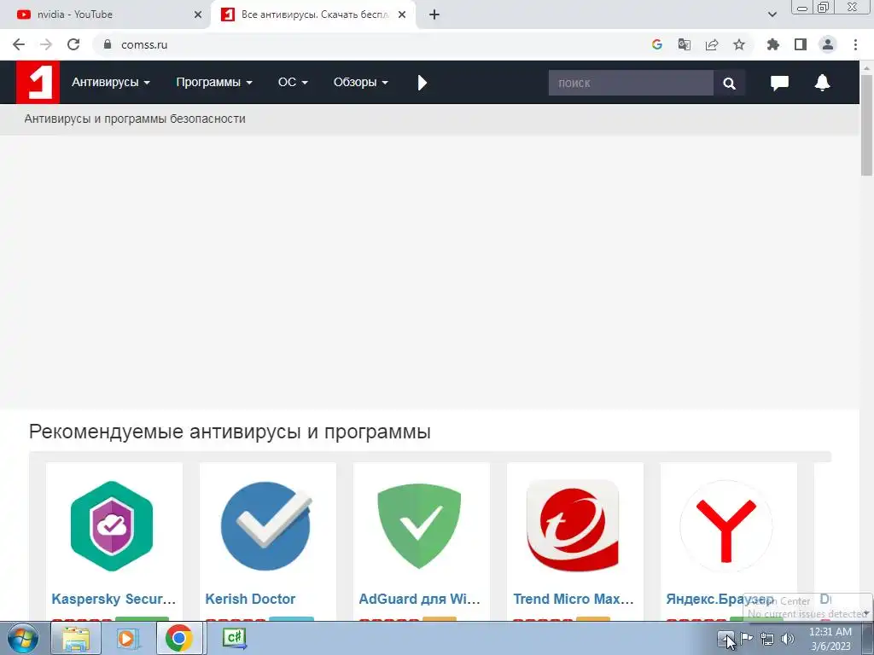
Task: Click the Яндекс.Браузер Y logo
Action: pyautogui.click(x=726, y=527)
